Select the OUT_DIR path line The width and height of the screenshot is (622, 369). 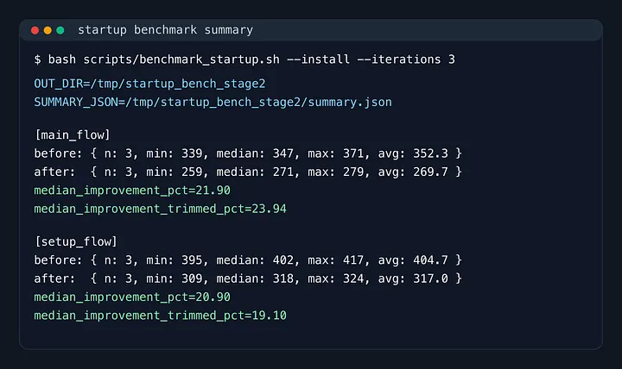click(x=149, y=84)
